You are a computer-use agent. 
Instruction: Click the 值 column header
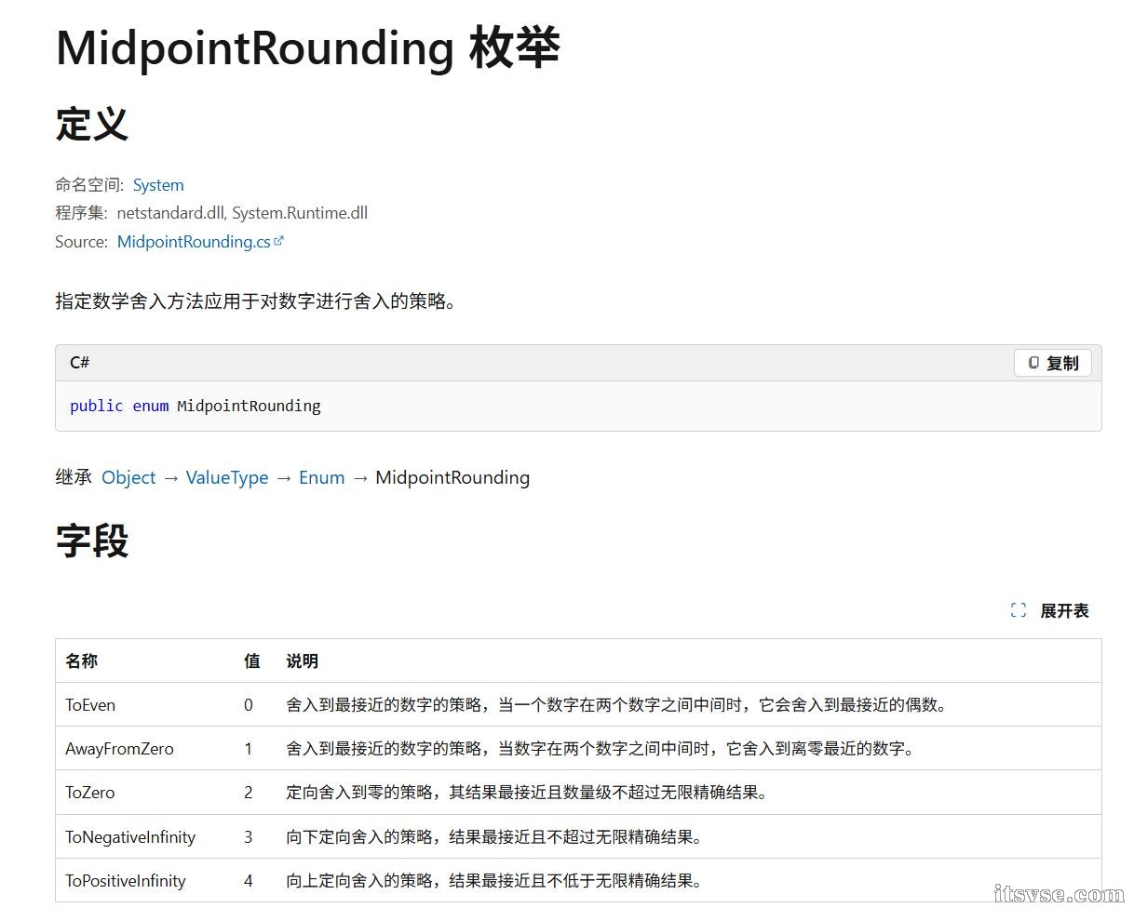[x=251, y=661]
